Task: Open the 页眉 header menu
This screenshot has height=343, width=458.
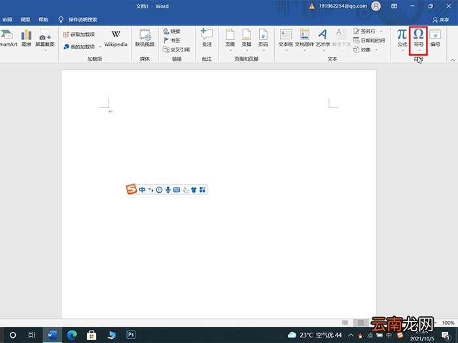Action: (230, 39)
